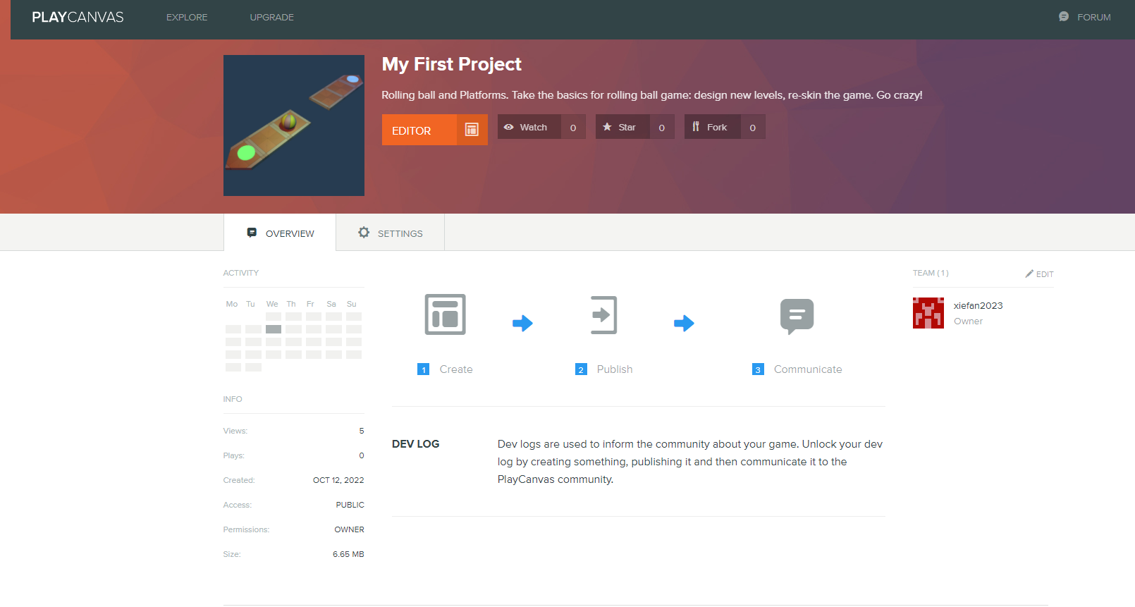Click the Size value 6.65 MB

click(x=348, y=554)
